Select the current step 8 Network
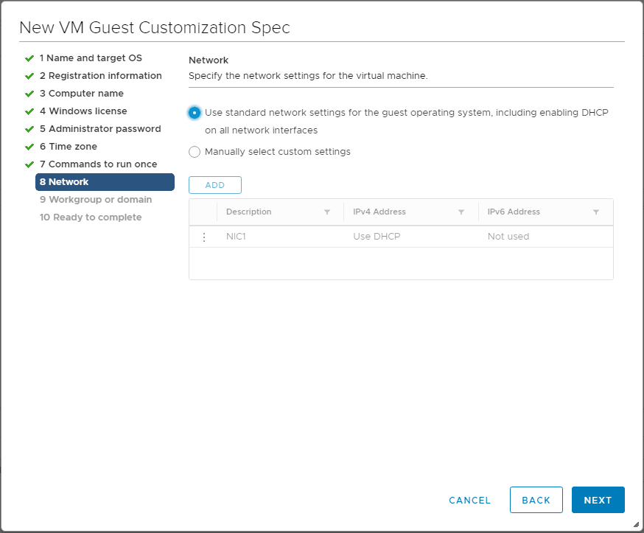Viewport: 644px width, 533px height. (x=105, y=182)
